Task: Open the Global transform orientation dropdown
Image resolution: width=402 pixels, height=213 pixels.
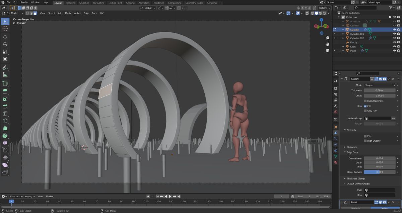Action: [148, 8]
